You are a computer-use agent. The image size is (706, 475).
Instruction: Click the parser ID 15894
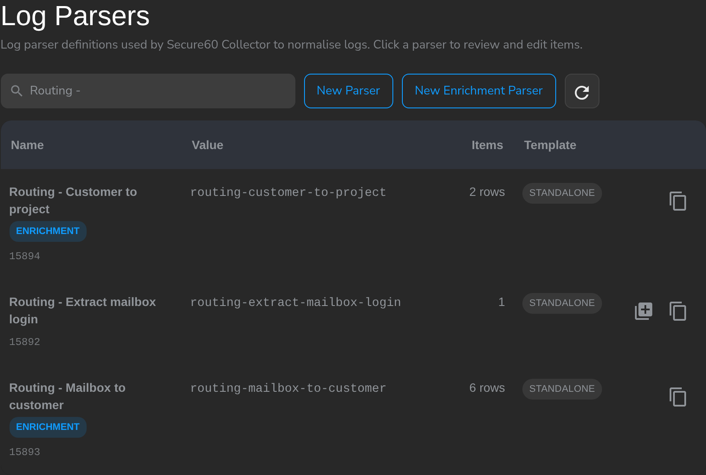25,256
